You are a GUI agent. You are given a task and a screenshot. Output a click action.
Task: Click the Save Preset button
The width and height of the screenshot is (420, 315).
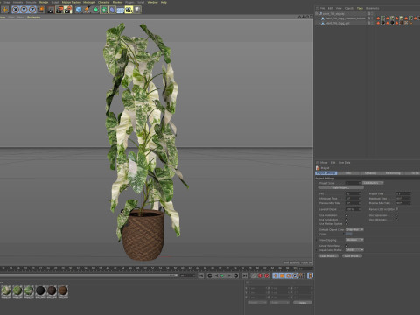352,256
